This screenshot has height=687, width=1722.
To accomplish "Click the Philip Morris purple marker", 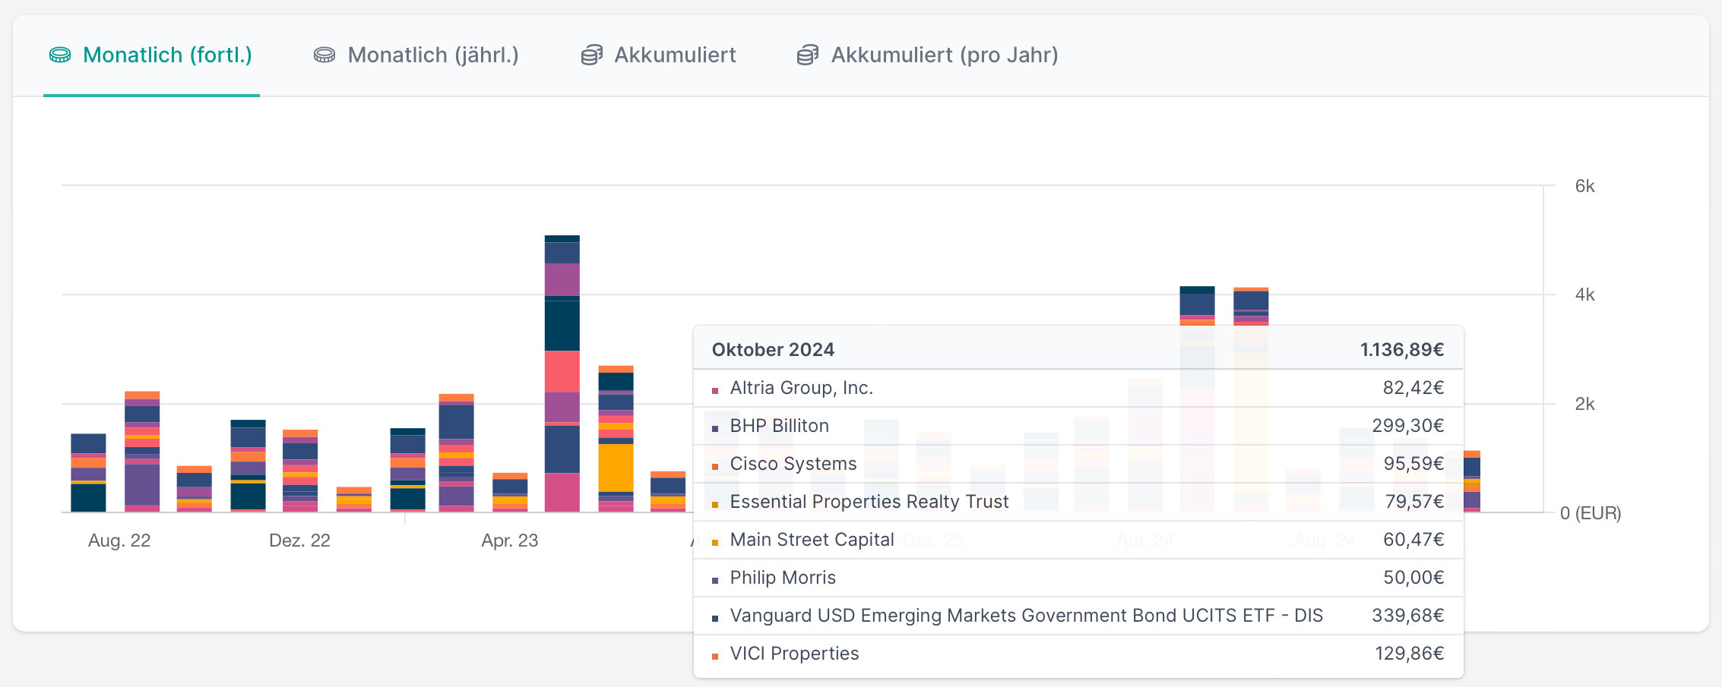I will [715, 580].
